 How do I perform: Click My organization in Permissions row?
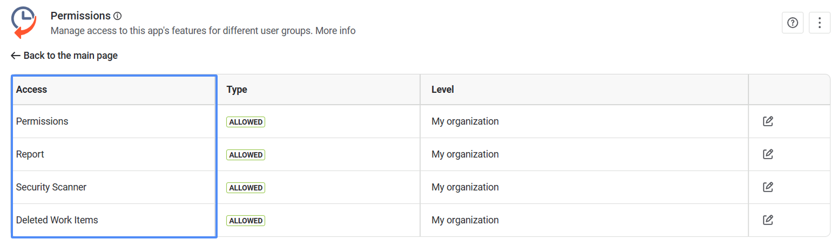[x=465, y=121]
